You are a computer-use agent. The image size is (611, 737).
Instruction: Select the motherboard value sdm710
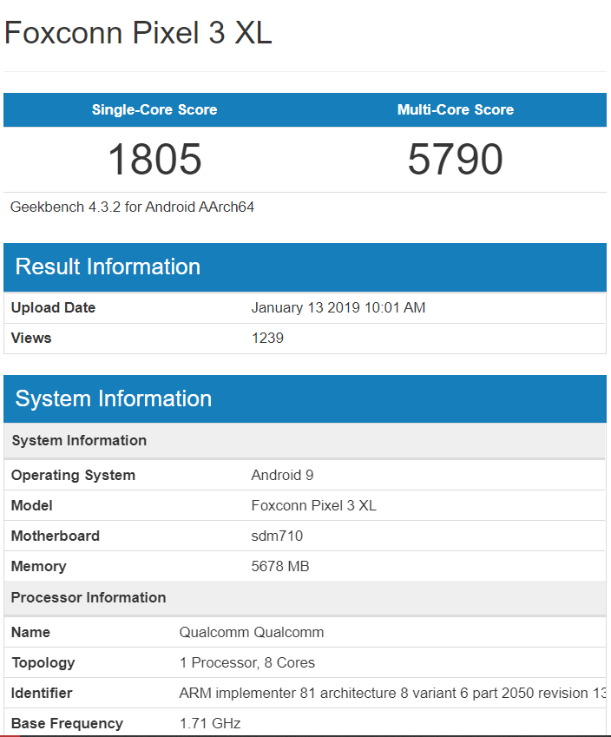pyautogui.click(x=277, y=536)
